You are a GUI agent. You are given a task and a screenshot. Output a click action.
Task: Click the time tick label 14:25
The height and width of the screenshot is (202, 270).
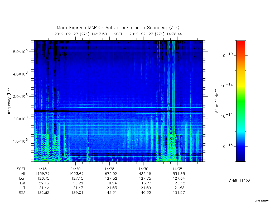point(109,169)
